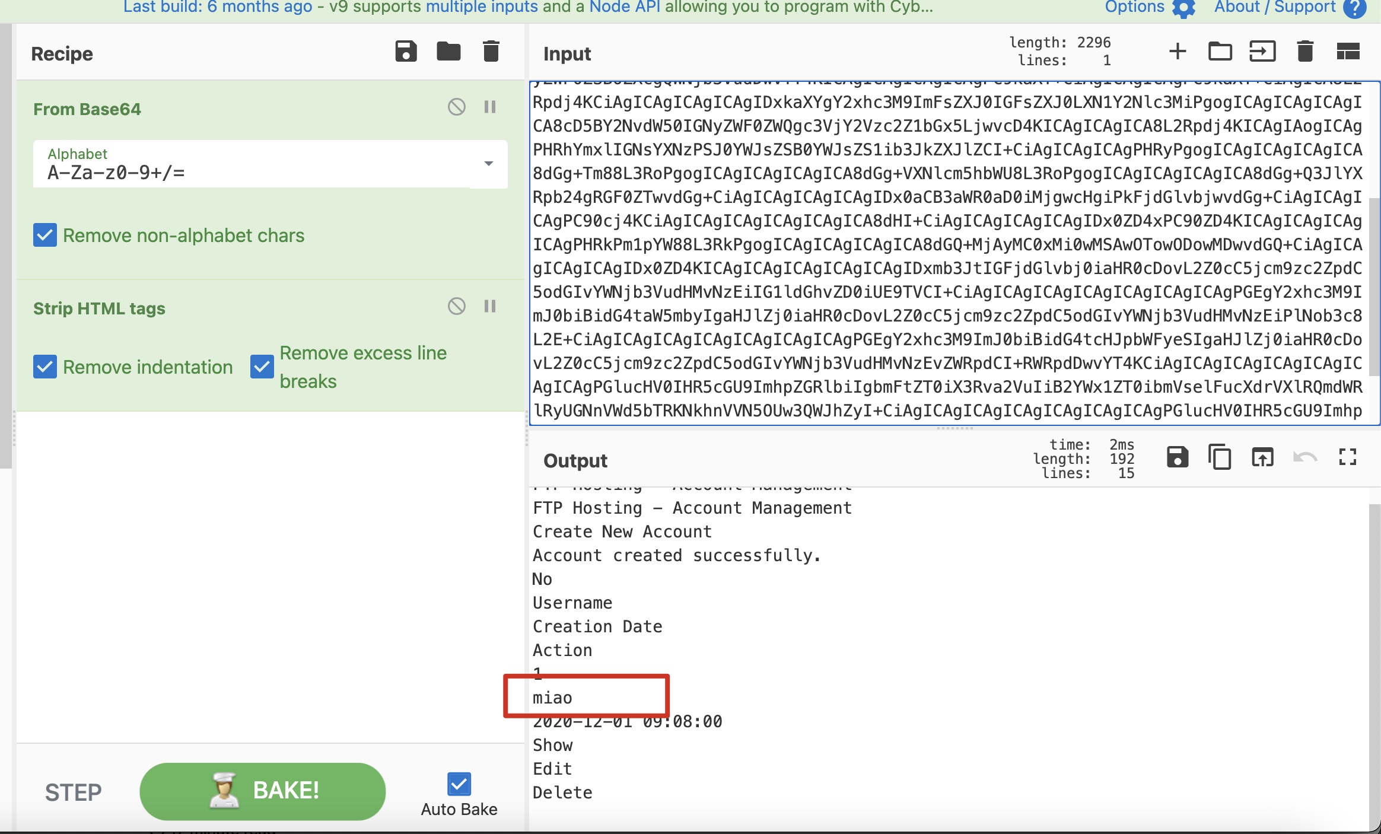The width and height of the screenshot is (1381, 834).
Task: Save the recipe with disk icon
Action: point(406,52)
